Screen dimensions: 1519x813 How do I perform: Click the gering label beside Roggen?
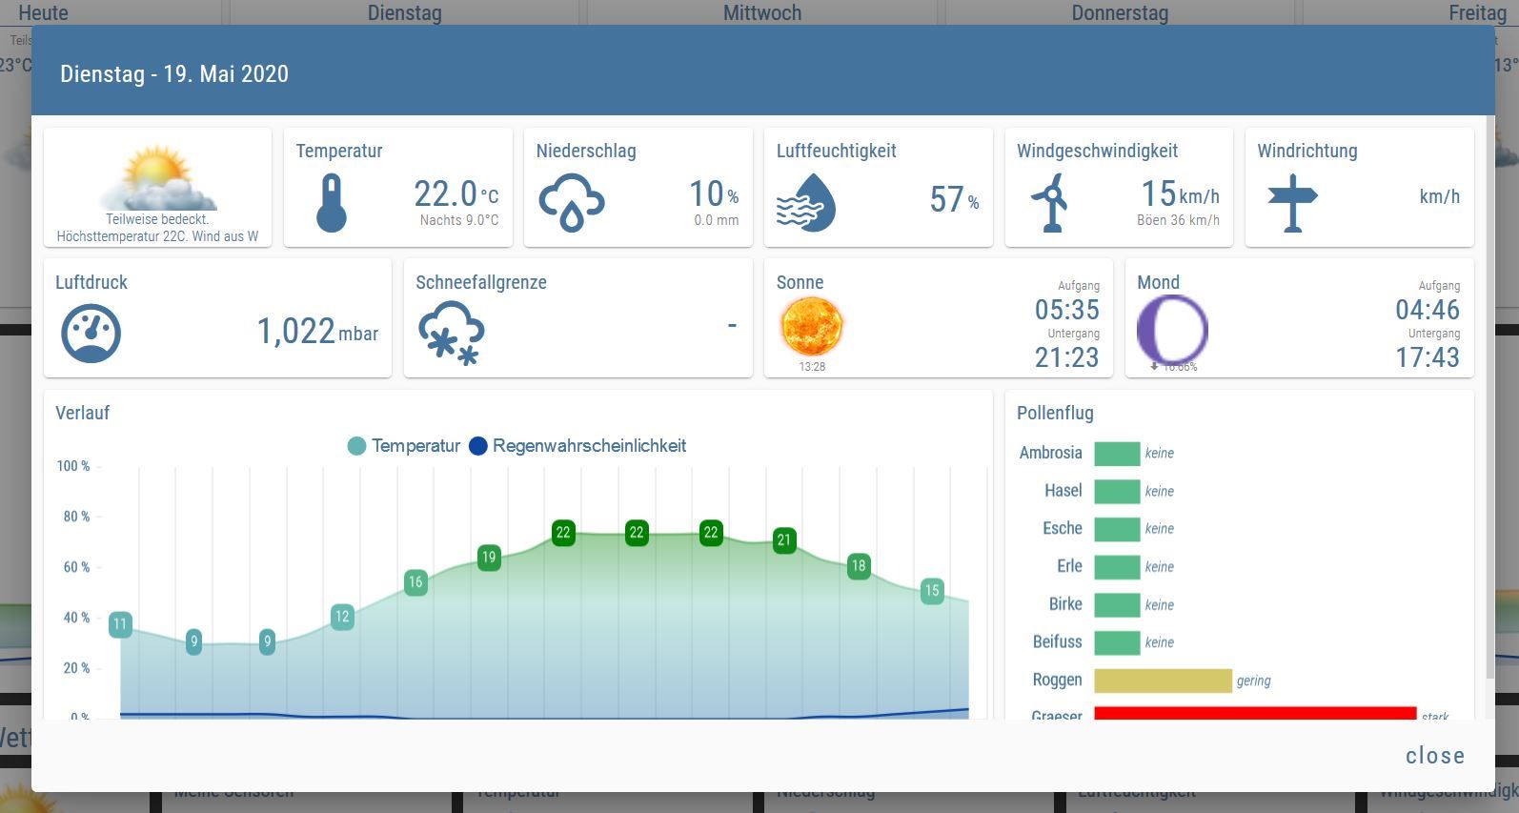tap(1254, 681)
